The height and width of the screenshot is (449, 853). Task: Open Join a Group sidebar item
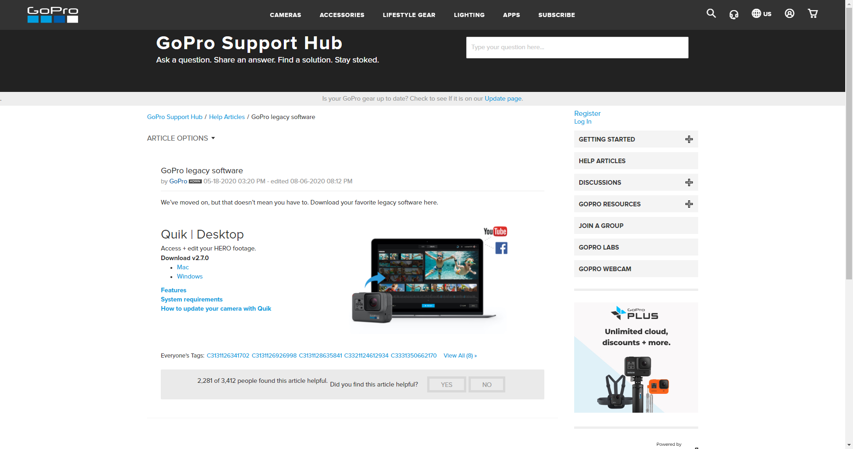pyautogui.click(x=636, y=226)
